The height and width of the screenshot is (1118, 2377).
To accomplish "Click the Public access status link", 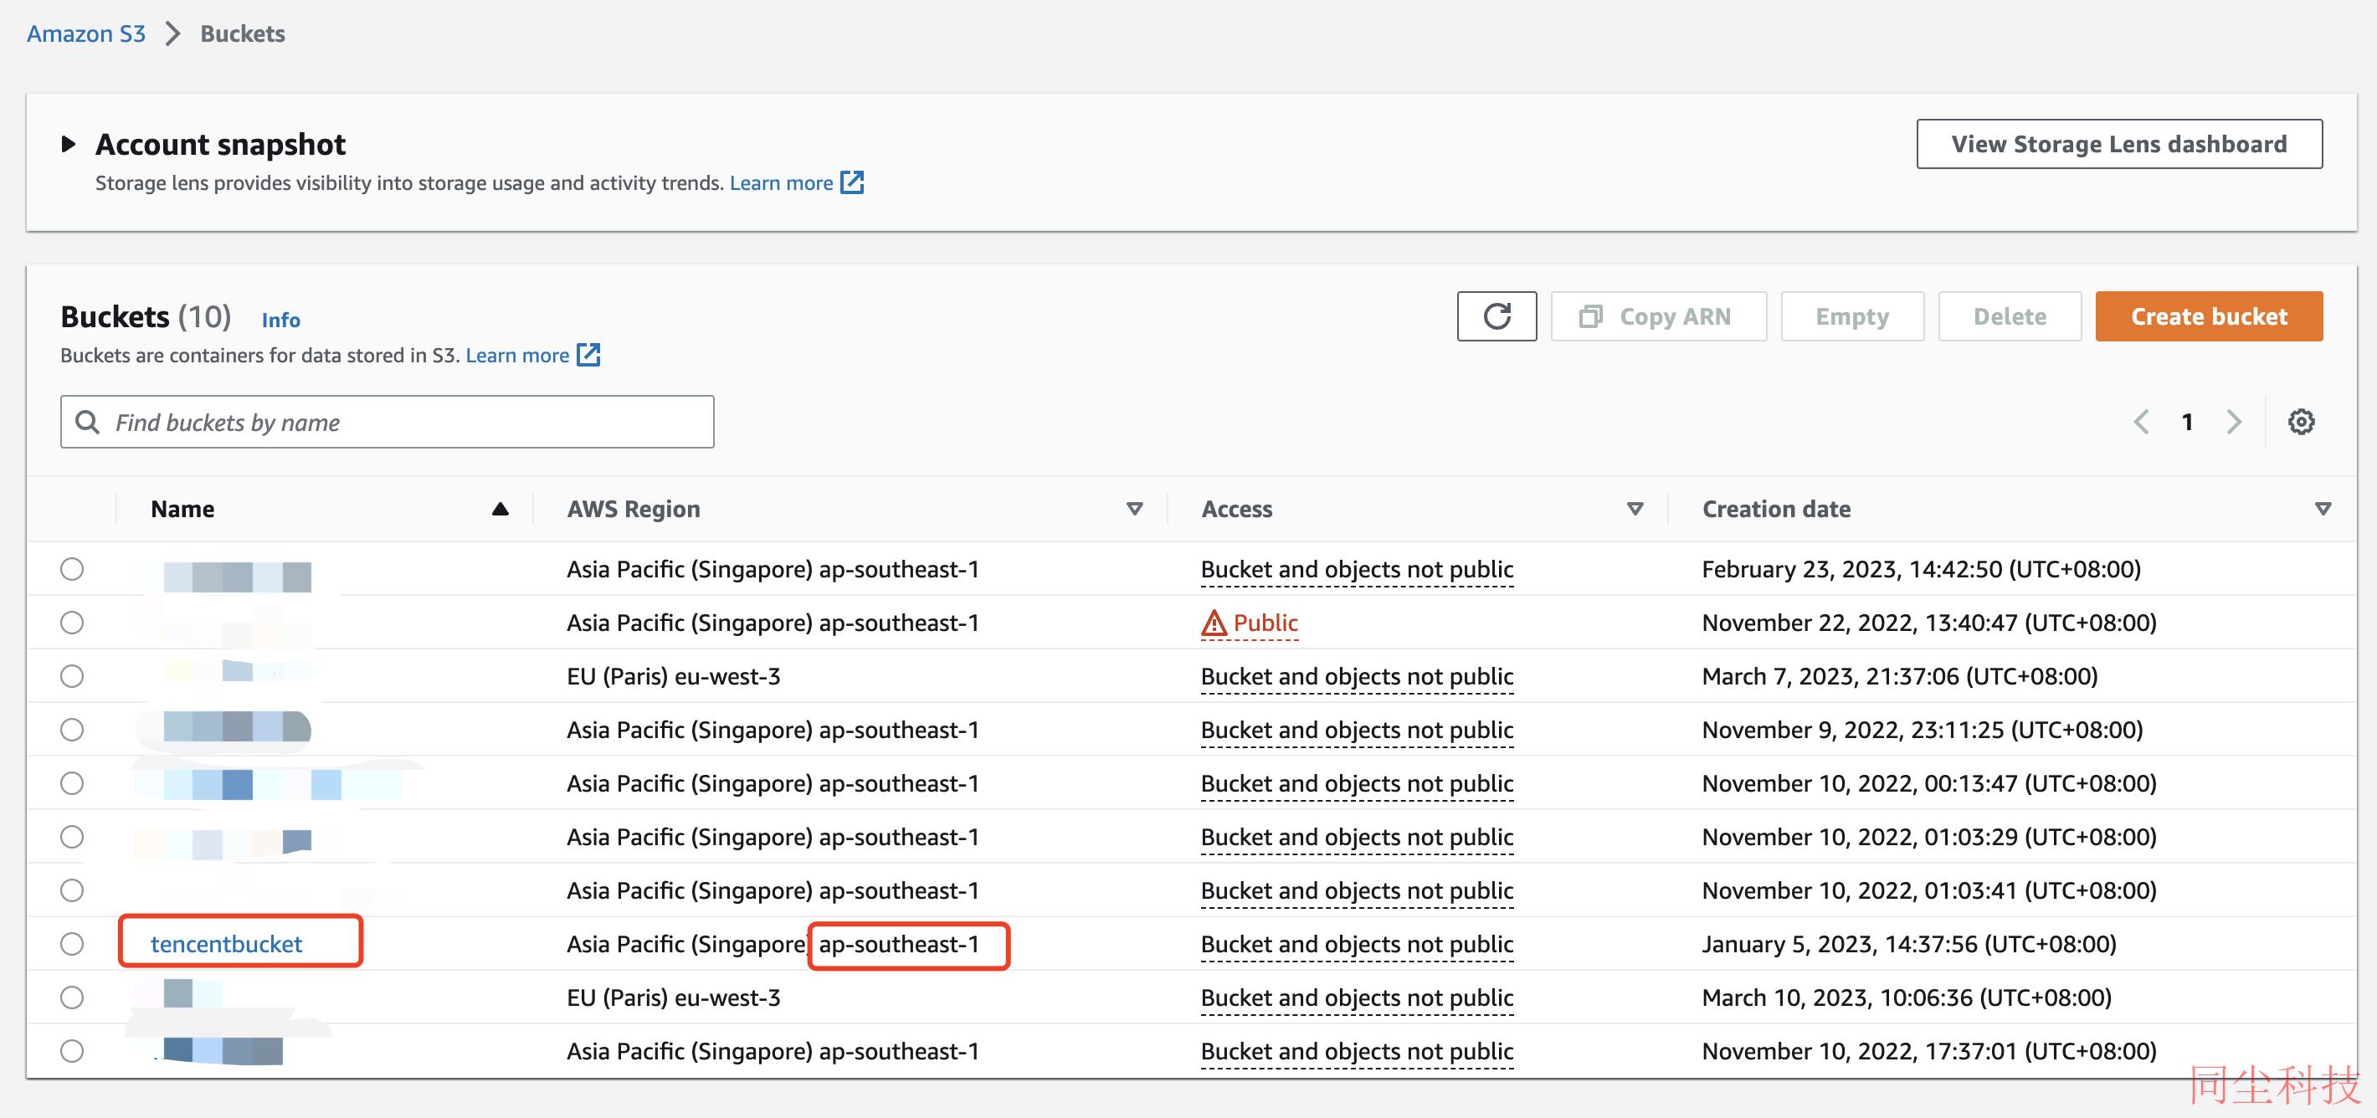I will [1266, 623].
